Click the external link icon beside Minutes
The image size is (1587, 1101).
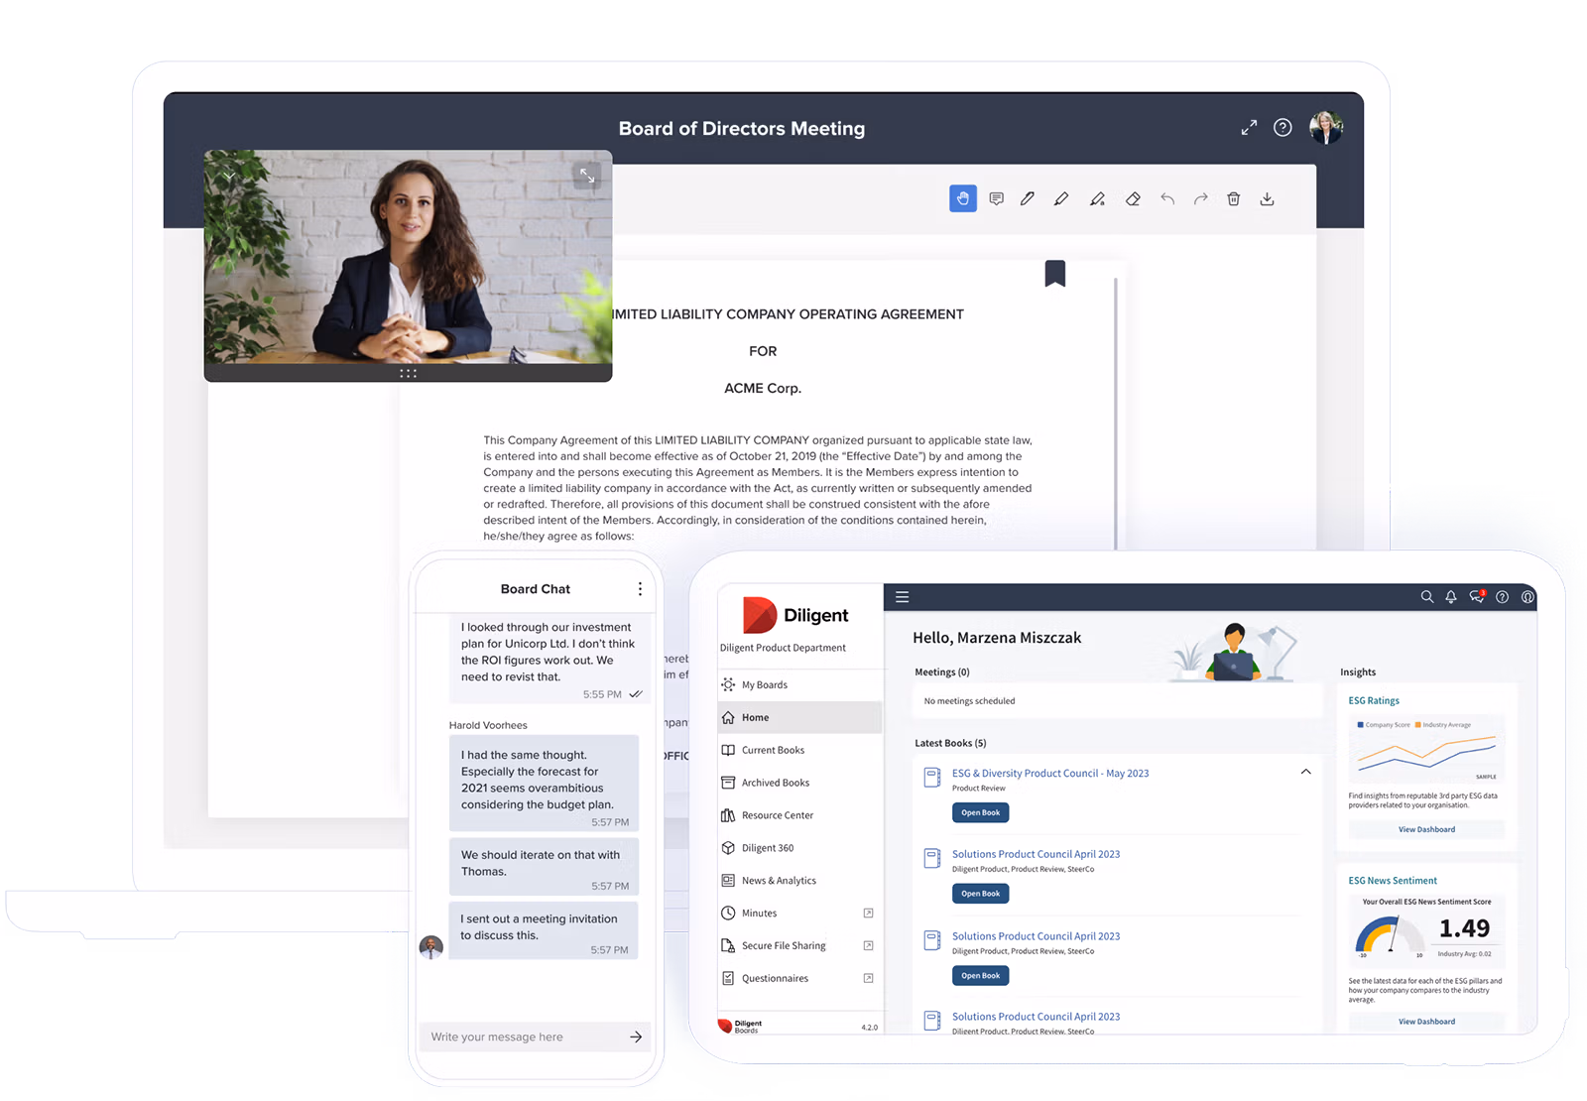(x=868, y=913)
